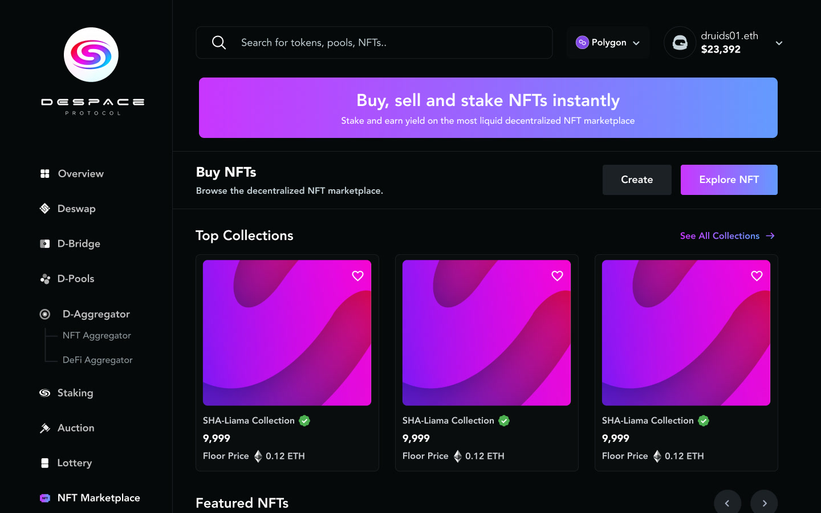Click the $23,392 account balance
This screenshot has height=513, width=821.
pyautogui.click(x=721, y=50)
